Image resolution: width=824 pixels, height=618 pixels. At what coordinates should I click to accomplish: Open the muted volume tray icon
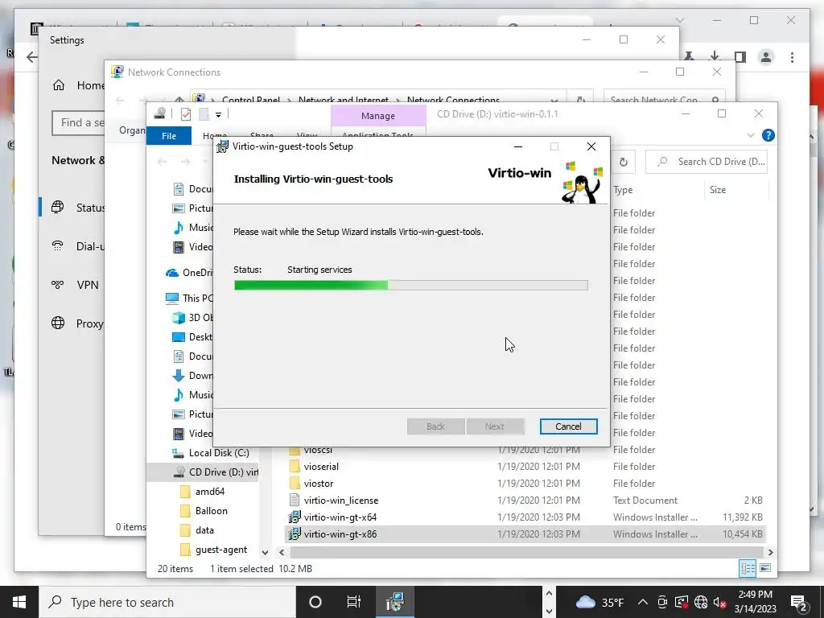[x=719, y=602]
